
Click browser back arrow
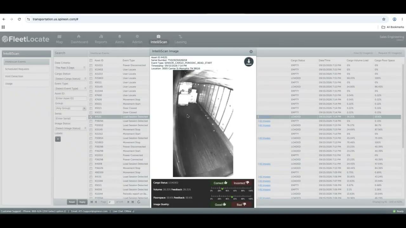4,19
